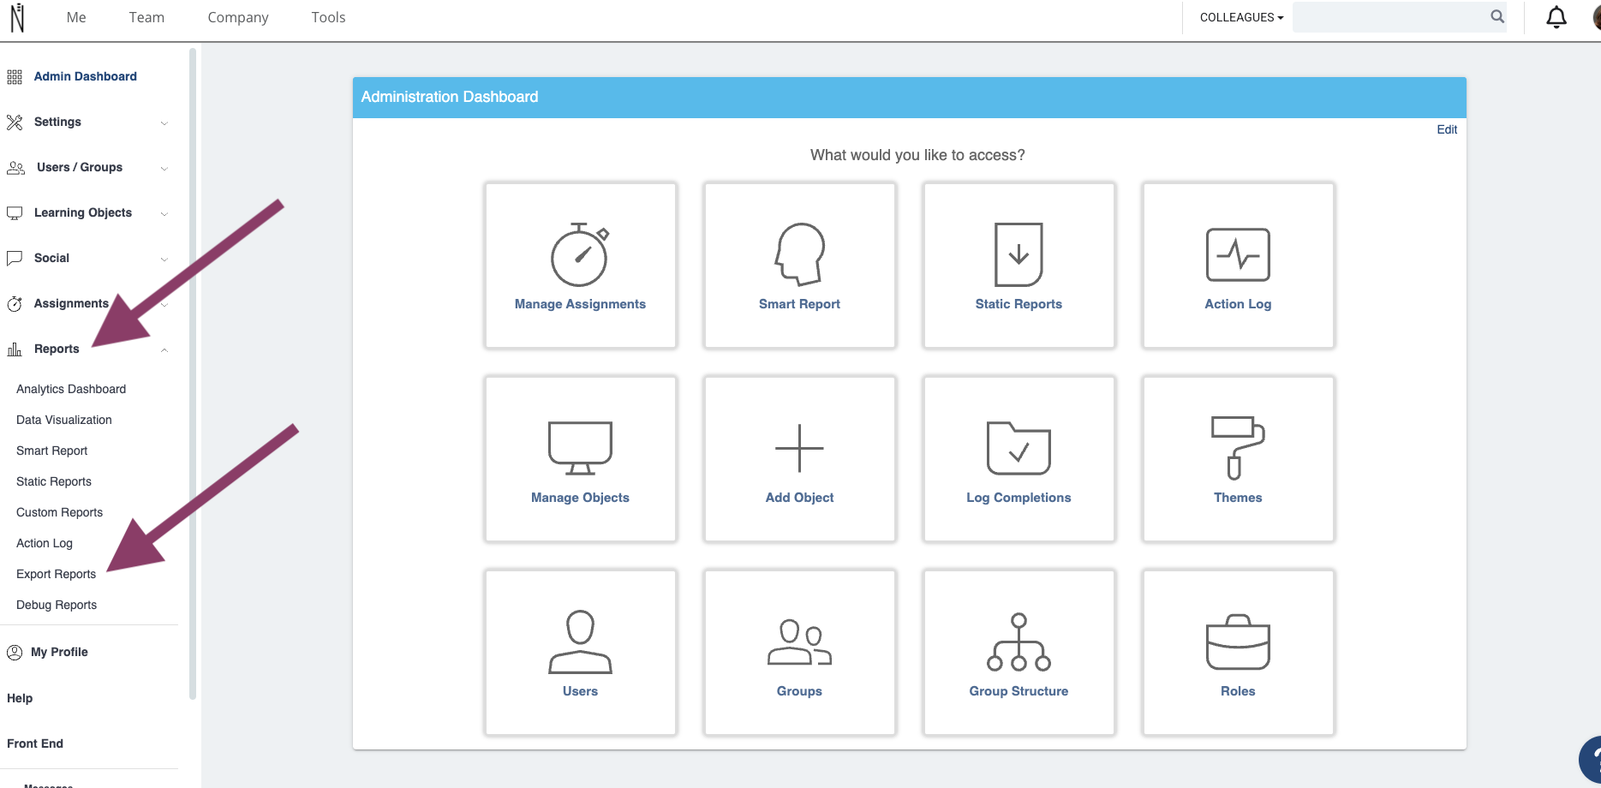1601x788 pixels.
Task: Click the Admin Dashboard grid icon
Action: [15, 77]
